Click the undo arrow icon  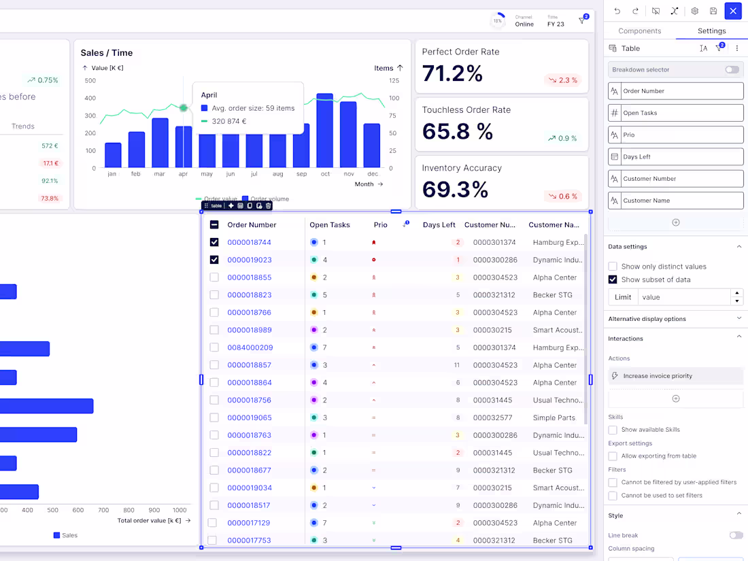[x=617, y=11]
